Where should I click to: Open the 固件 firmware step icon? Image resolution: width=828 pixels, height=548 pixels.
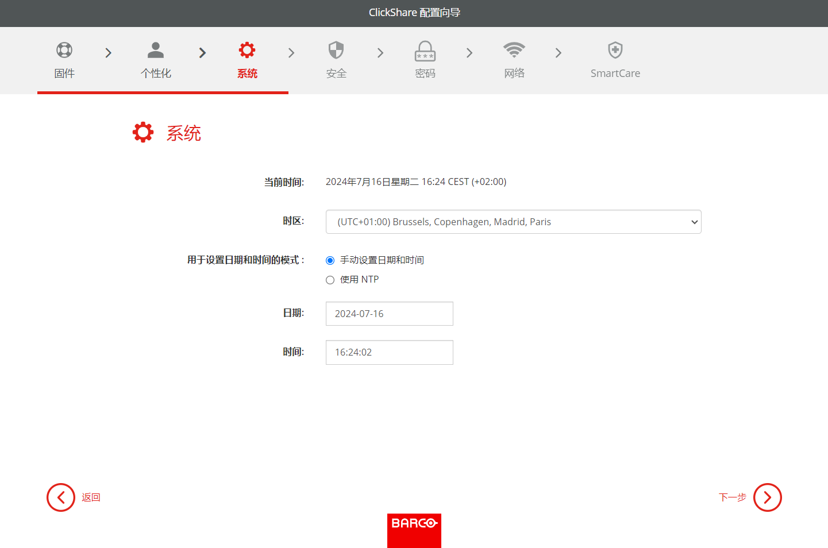pyautogui.click(x=64, y=50)
